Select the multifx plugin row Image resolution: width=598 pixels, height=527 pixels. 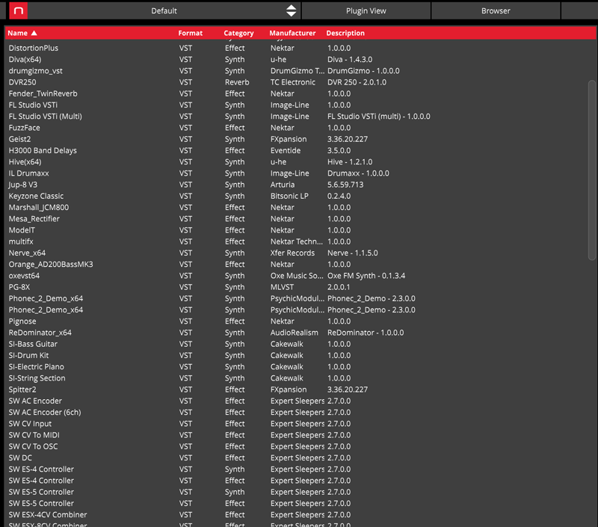[x=300, y=241]
